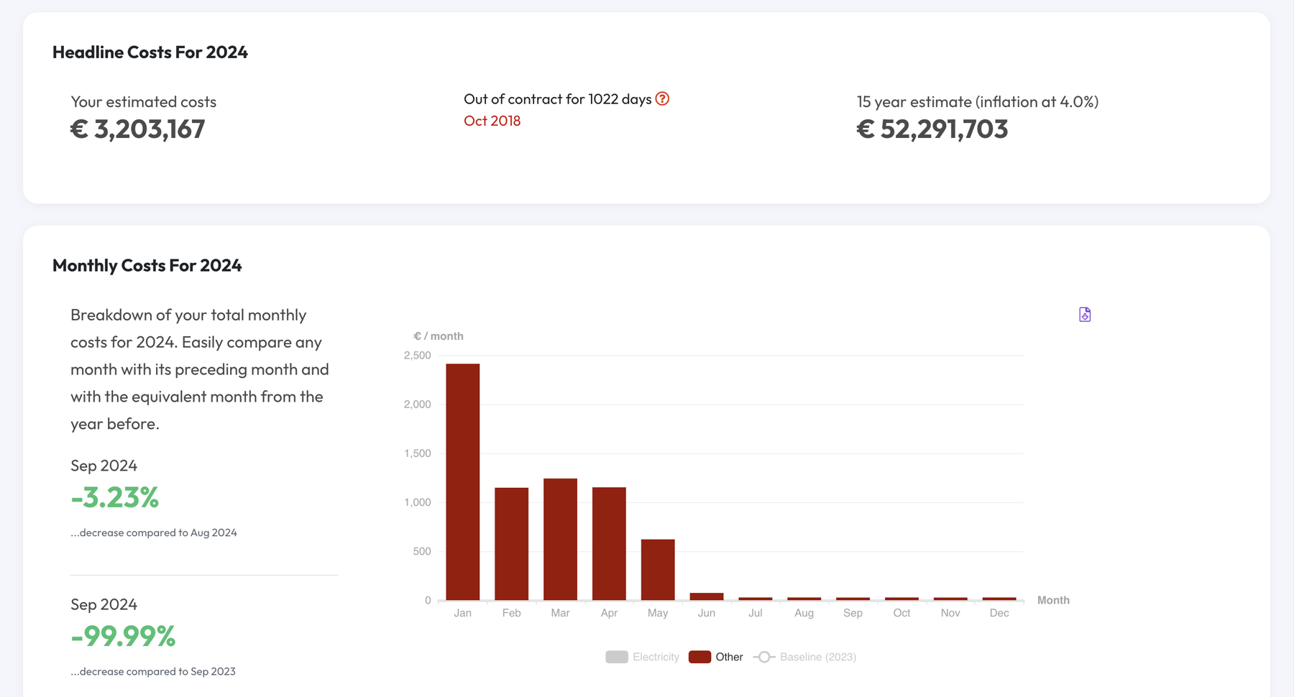This screenshot has height=697, width=1294.
Task: Click the '15 year estimate (inflation at 4.0%)' label
Action: (x=978, y=102)
